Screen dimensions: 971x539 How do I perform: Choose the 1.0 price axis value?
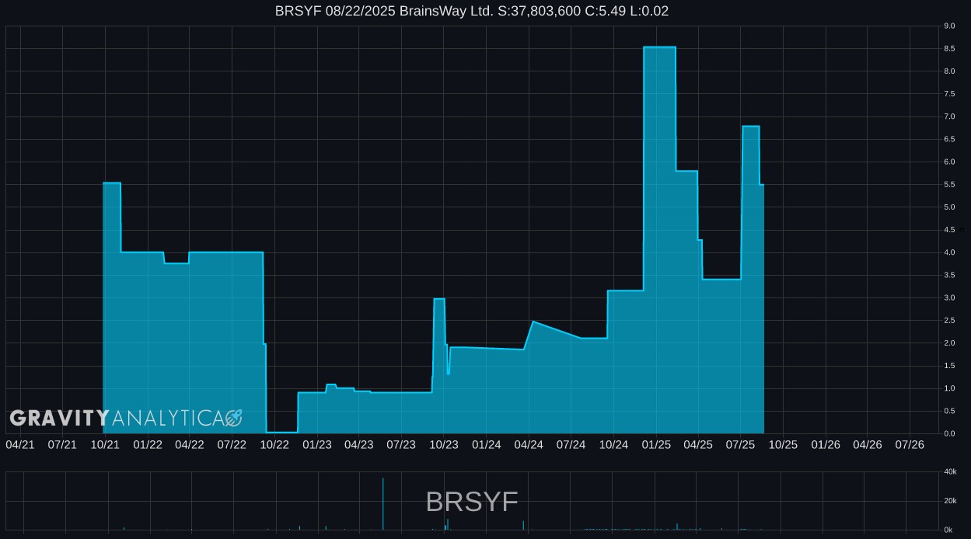click(x=949, y=388)
